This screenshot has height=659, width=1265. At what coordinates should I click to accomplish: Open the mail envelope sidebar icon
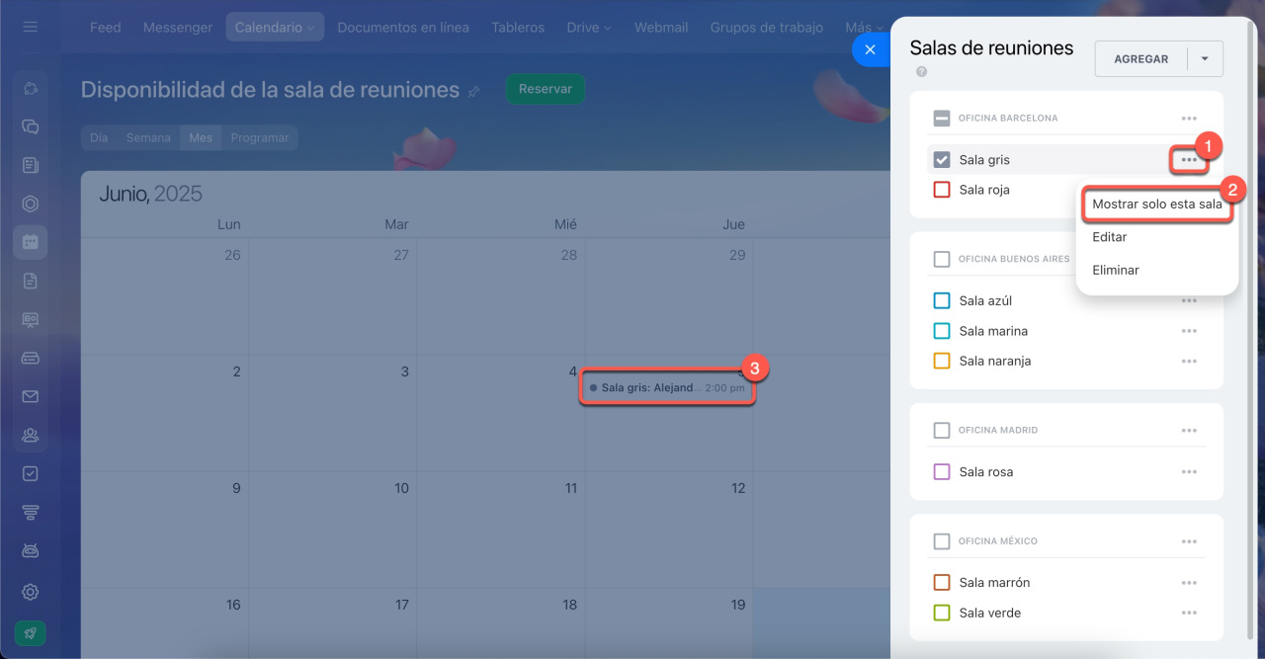tap(31, 396)
